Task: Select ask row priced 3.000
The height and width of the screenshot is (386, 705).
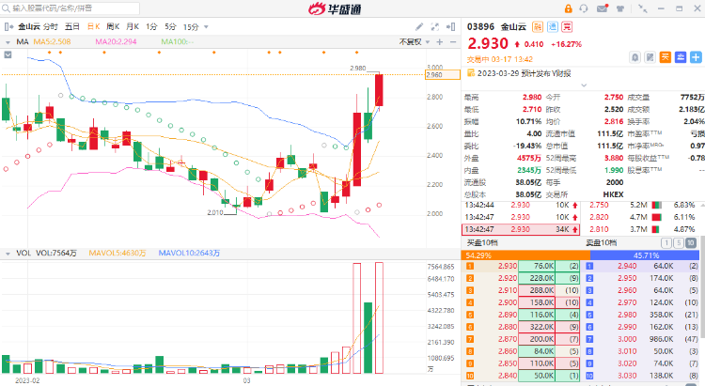Action: tap(641, 339)
